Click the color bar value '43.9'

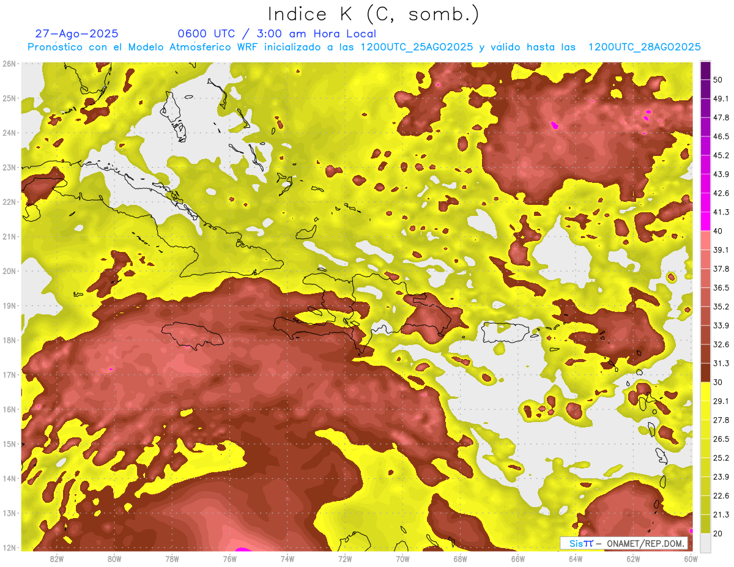point(721,174)
